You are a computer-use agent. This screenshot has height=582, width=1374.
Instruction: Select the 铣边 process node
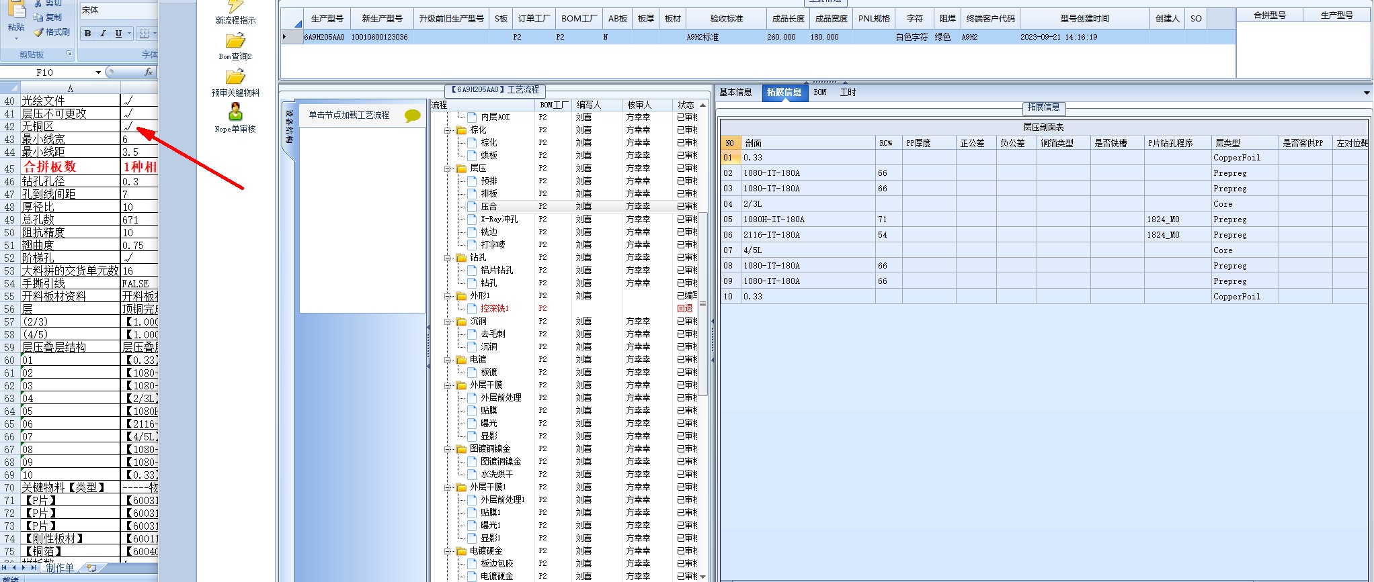click(489, 232)
